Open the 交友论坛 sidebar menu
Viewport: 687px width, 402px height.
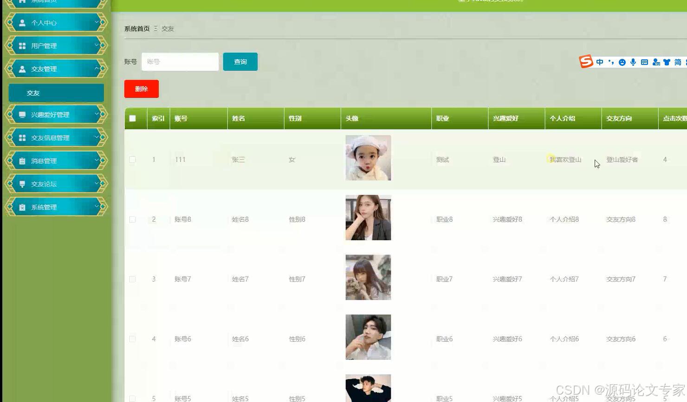pos(56,184)
